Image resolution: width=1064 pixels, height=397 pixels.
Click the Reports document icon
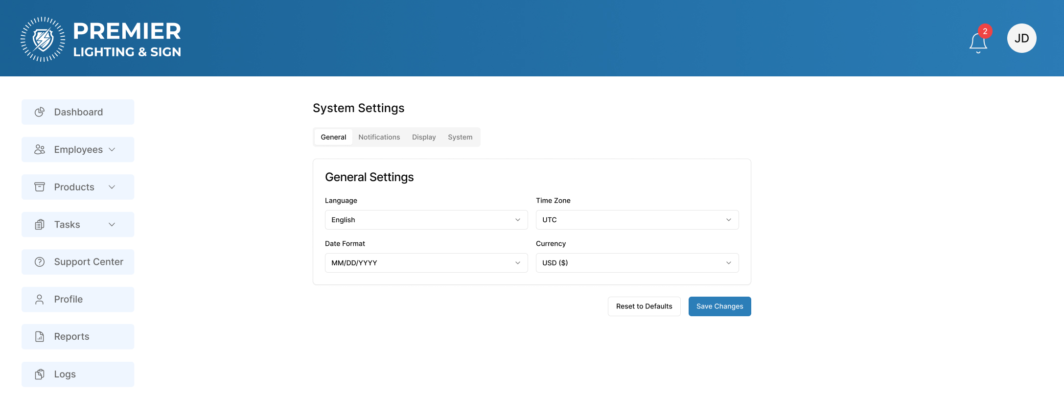tap(40, 337)
